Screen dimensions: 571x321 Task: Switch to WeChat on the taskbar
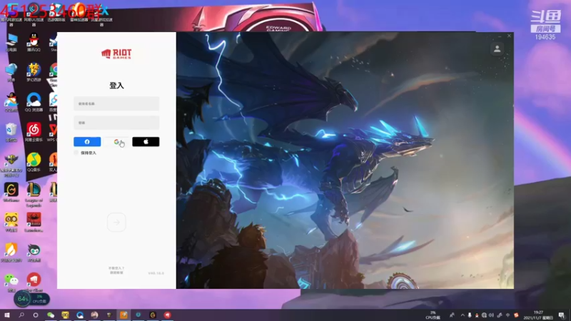(x=51, y=315)
